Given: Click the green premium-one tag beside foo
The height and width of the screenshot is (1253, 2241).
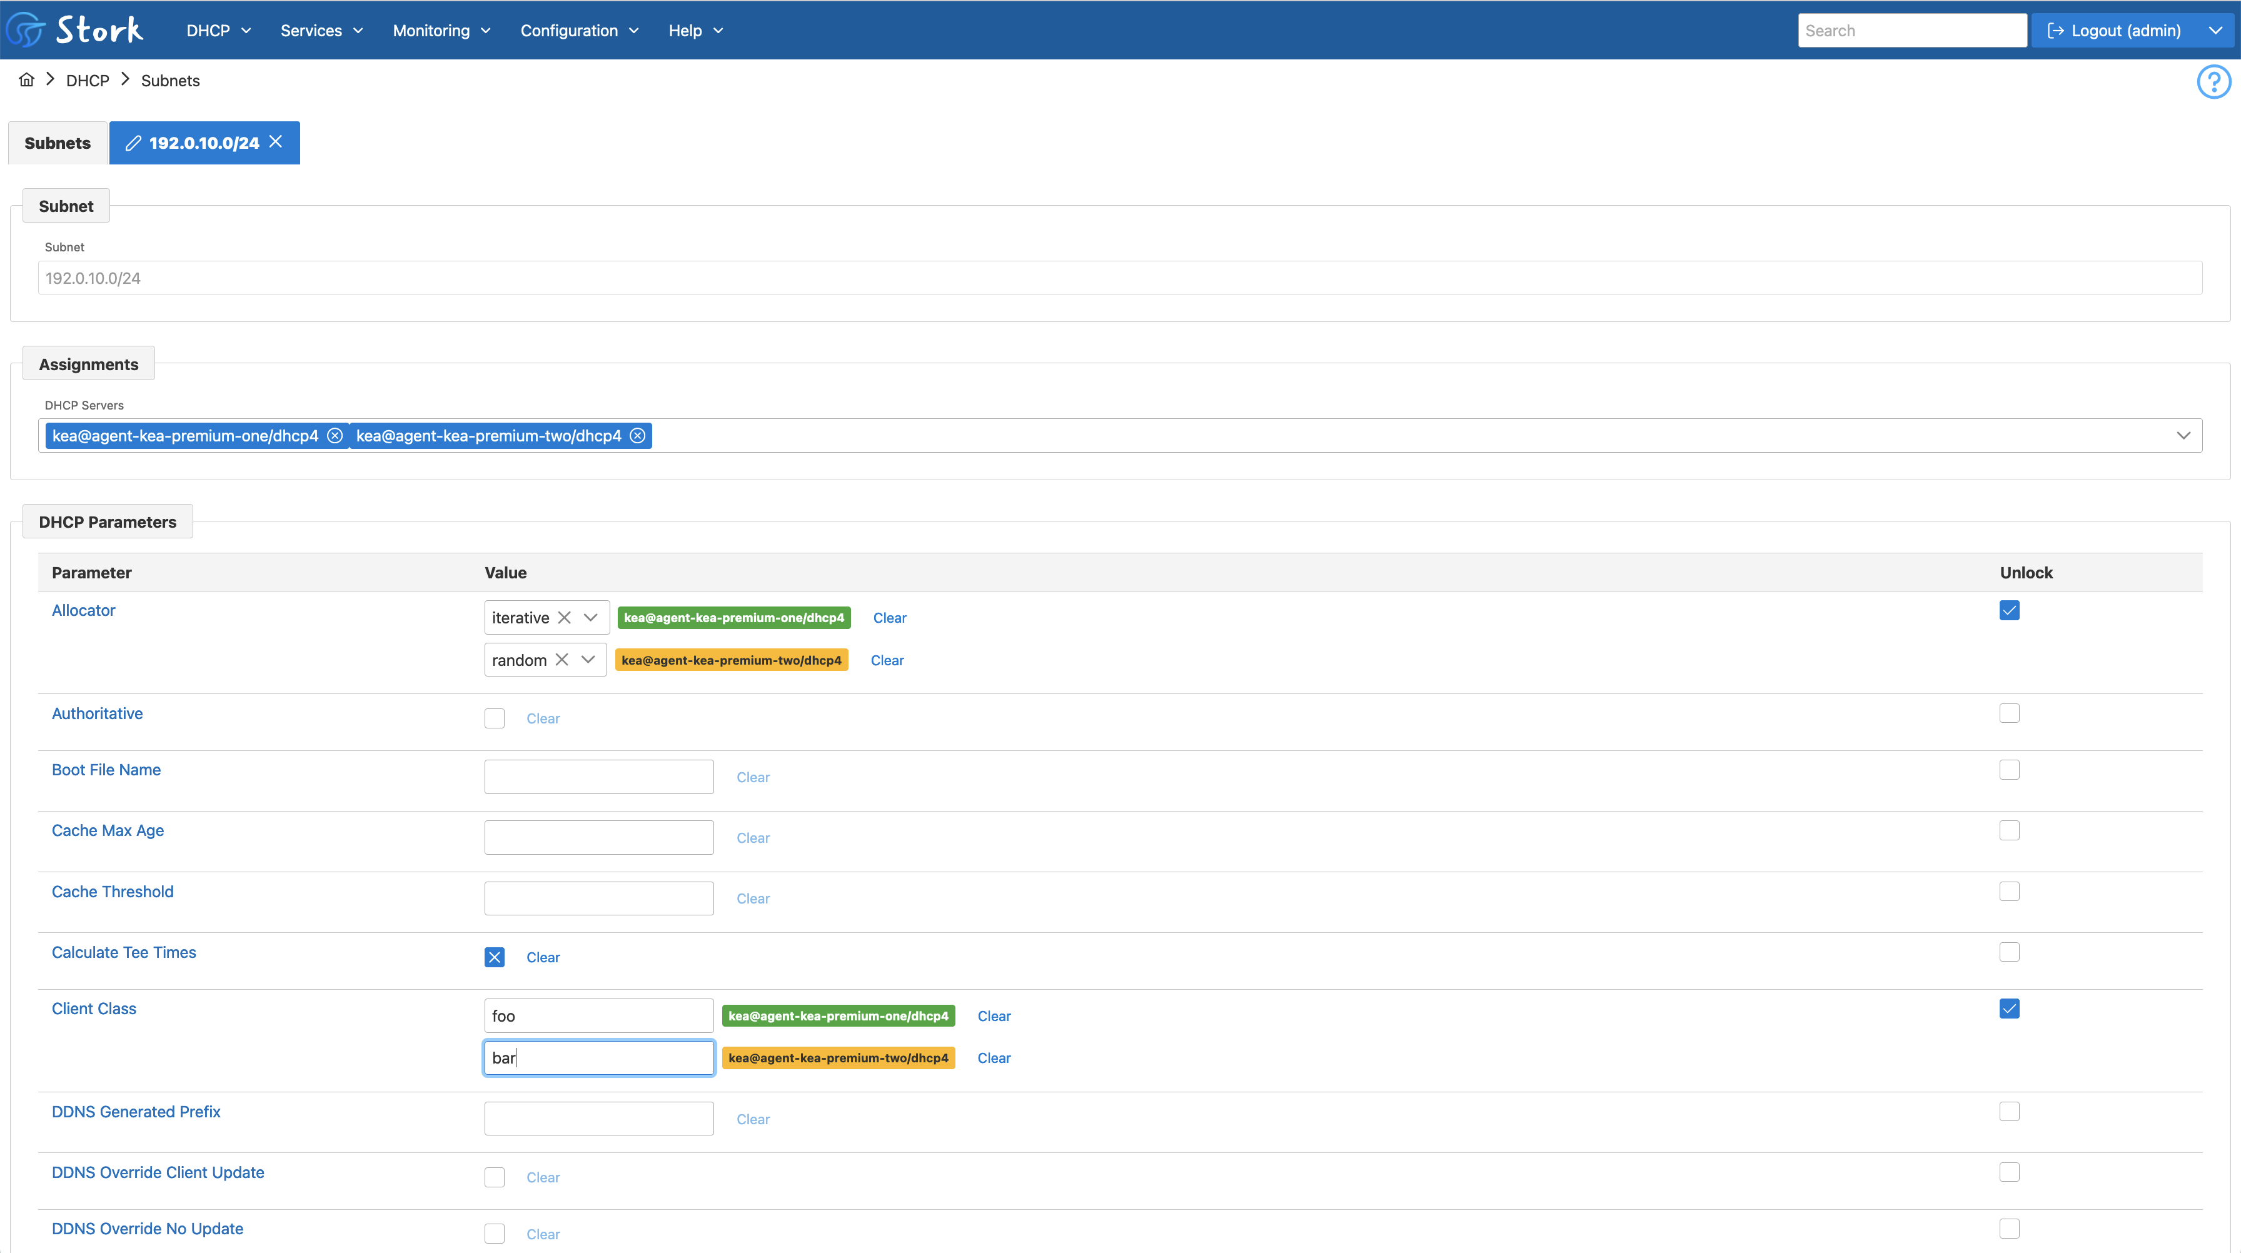Looking at the screenshot, I should [x=838, y=1016].
